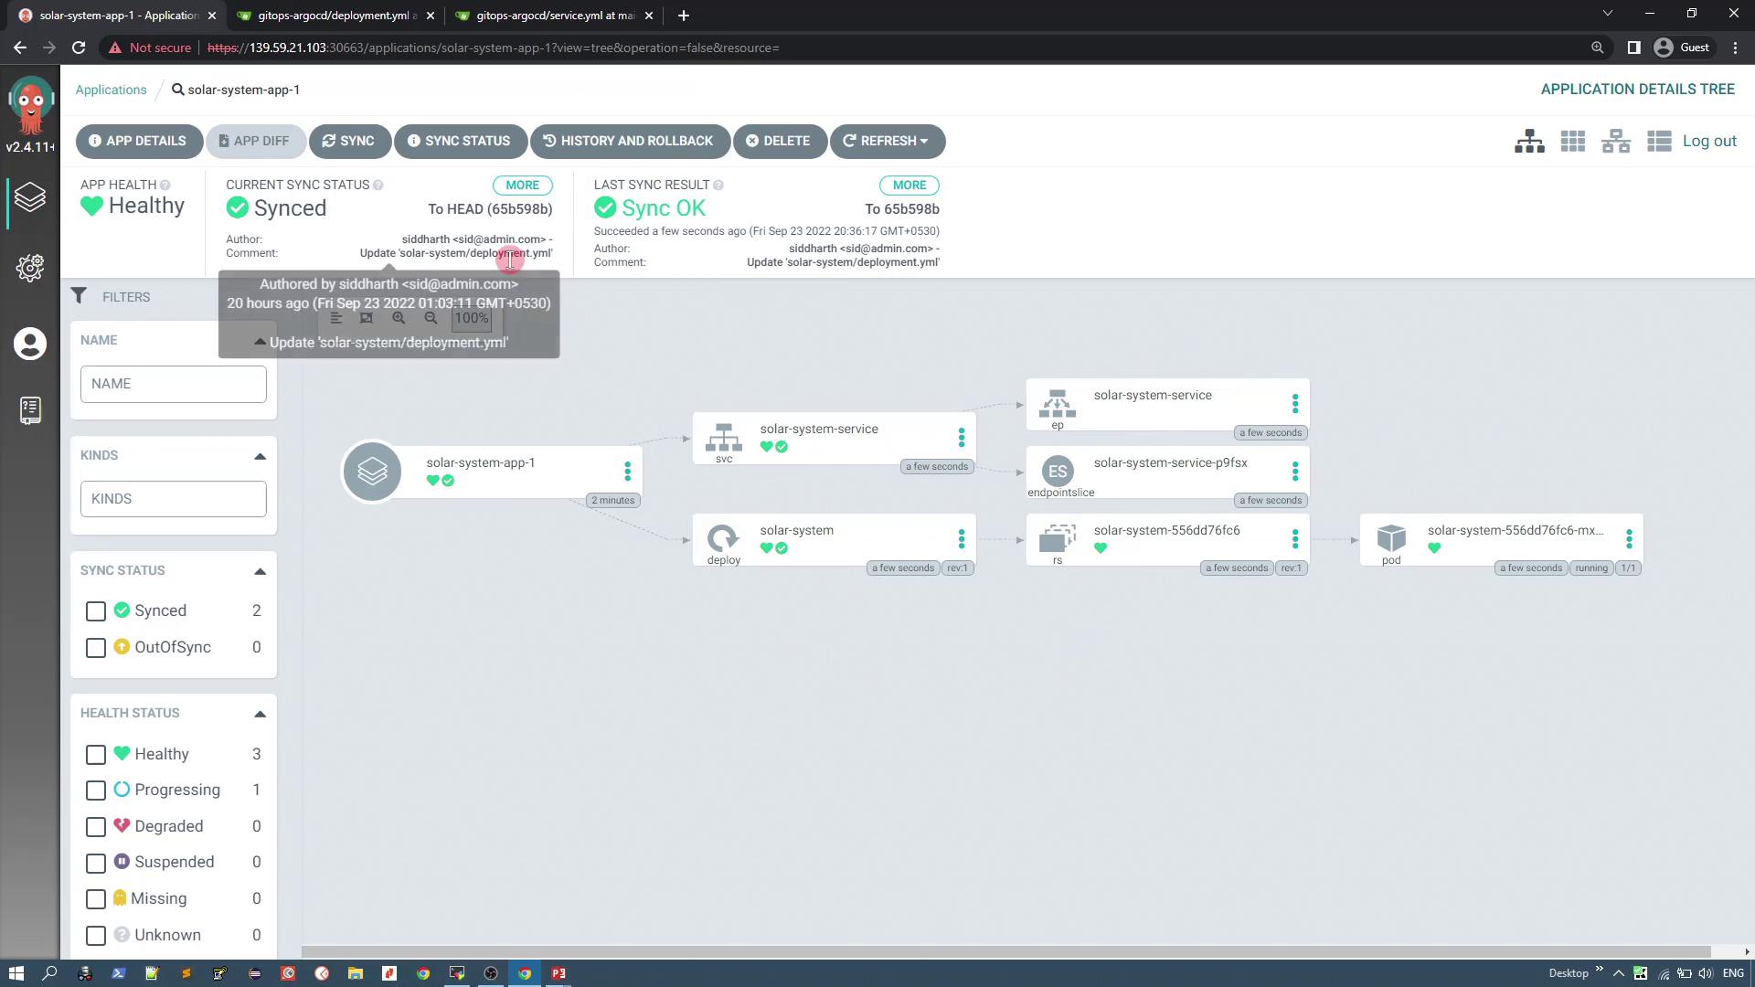Switch to the tree view layout icon
Viewport: 1755px width, 987px height.
point(1529,142)
